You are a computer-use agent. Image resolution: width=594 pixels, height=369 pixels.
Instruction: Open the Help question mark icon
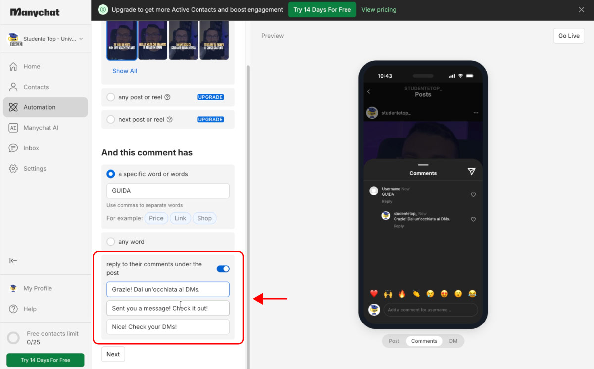tap(13, 309)
